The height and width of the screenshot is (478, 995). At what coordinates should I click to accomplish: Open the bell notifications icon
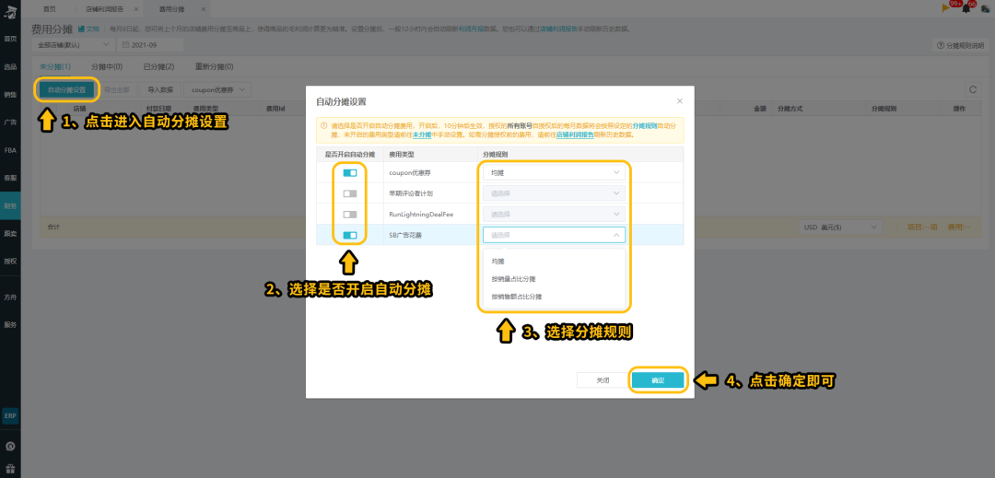(966, 9)
